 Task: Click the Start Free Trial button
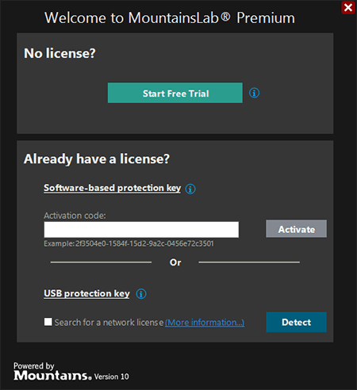(175, 93)
